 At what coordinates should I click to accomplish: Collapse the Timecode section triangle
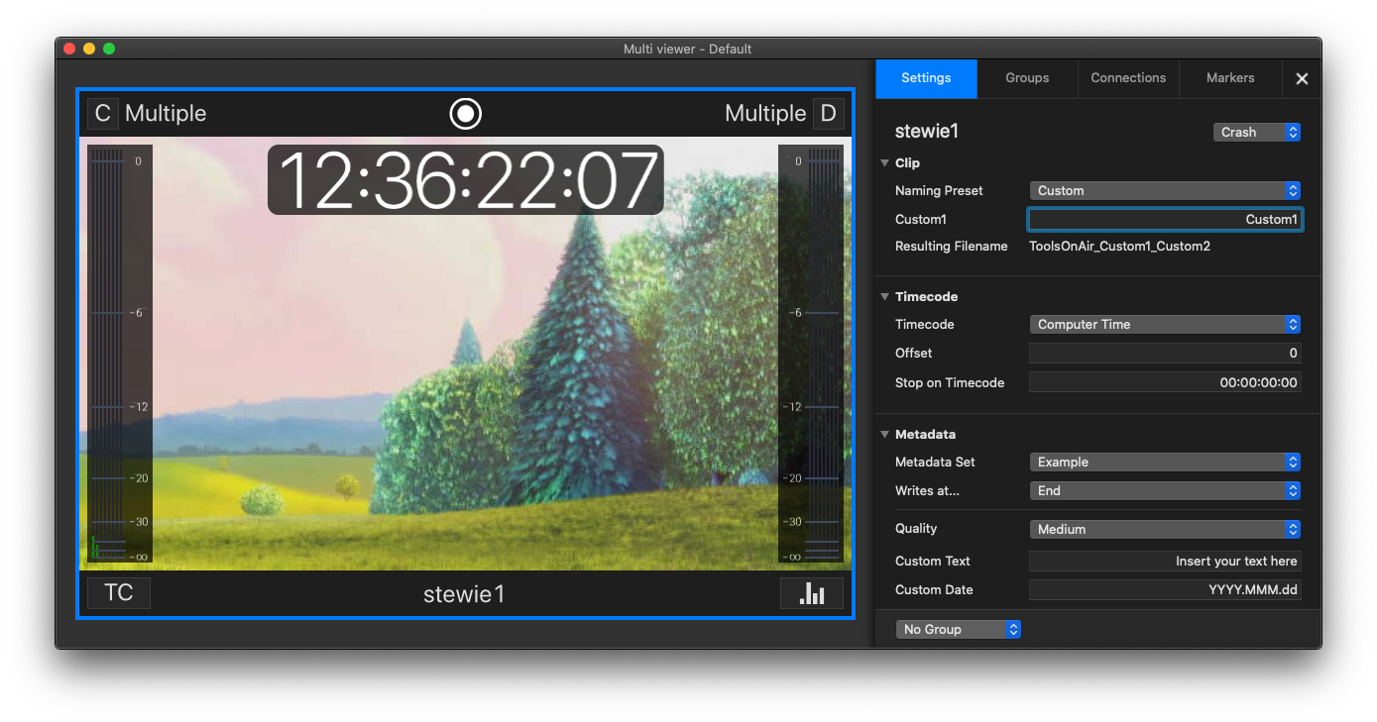(x=884, y=297)
